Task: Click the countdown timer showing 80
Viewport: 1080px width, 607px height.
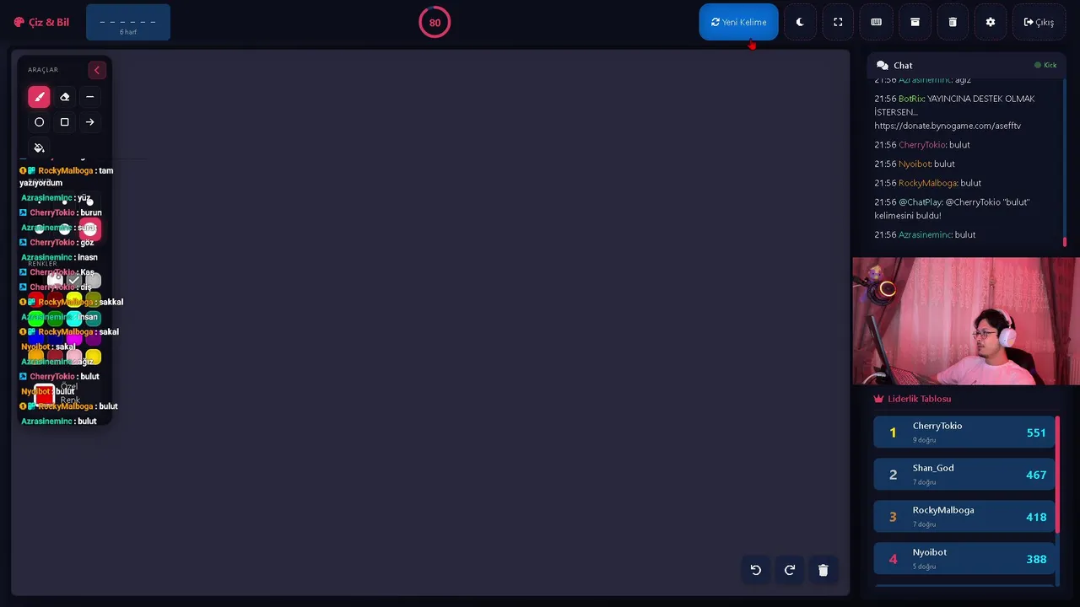Action: coord(435,23)
